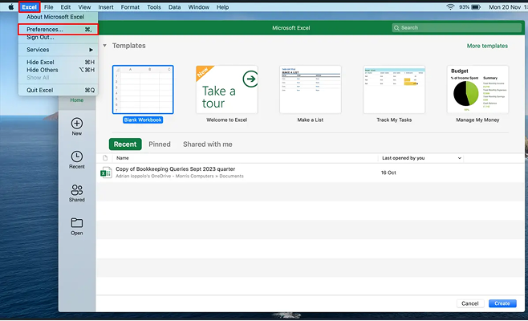Select the Blank Workbook template thumbnail

(143, 90)
